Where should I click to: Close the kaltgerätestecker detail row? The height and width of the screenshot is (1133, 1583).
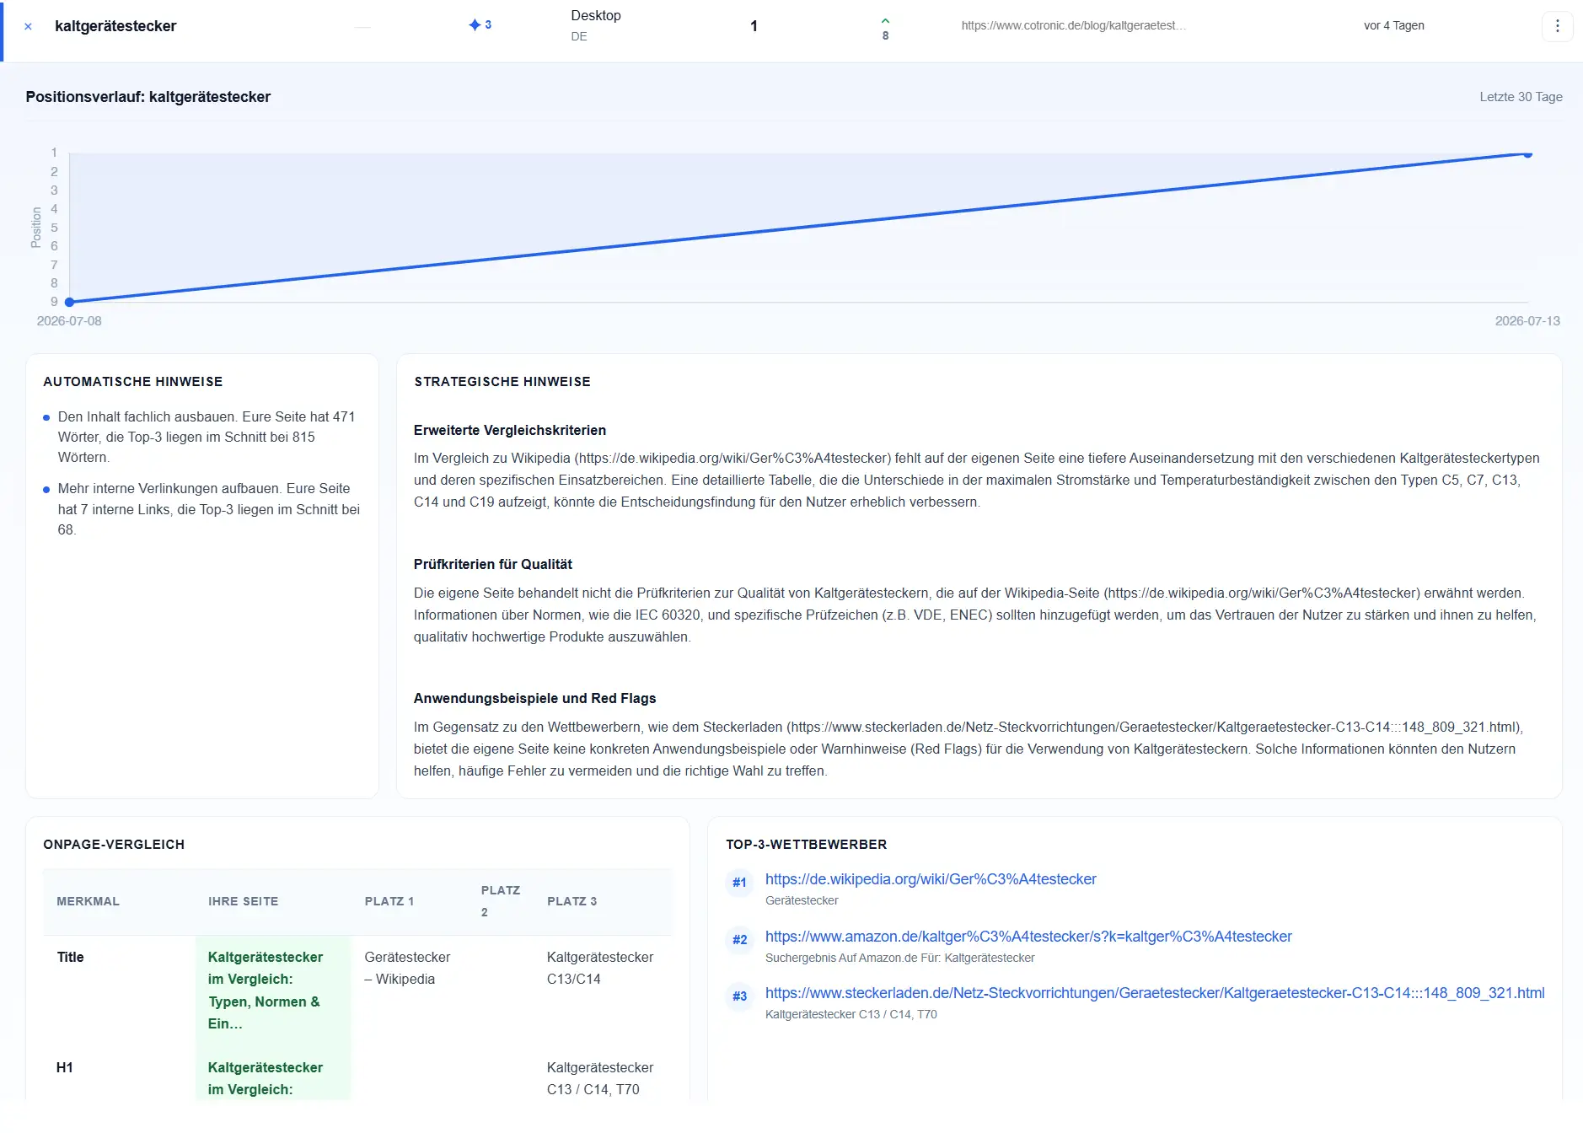(x=28, y=26)
